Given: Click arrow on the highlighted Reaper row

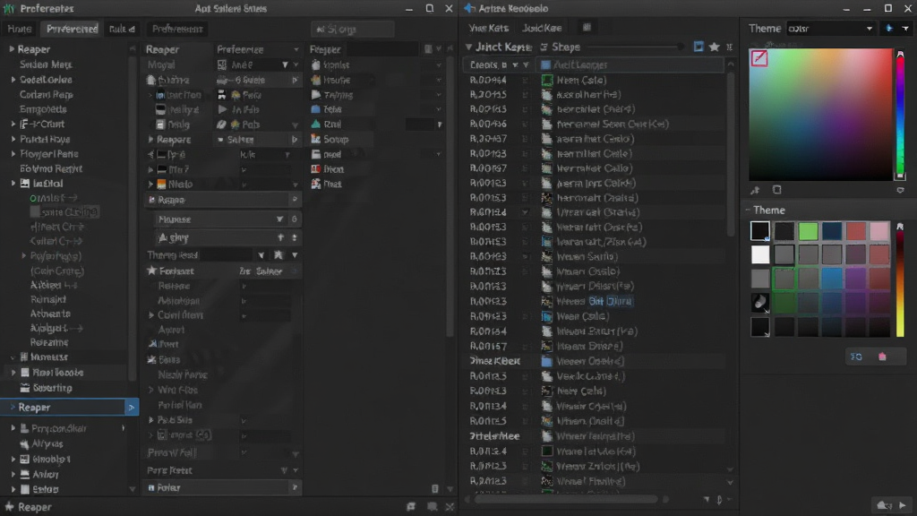Looking at the screenshot, I should click(x=131, y=408).
